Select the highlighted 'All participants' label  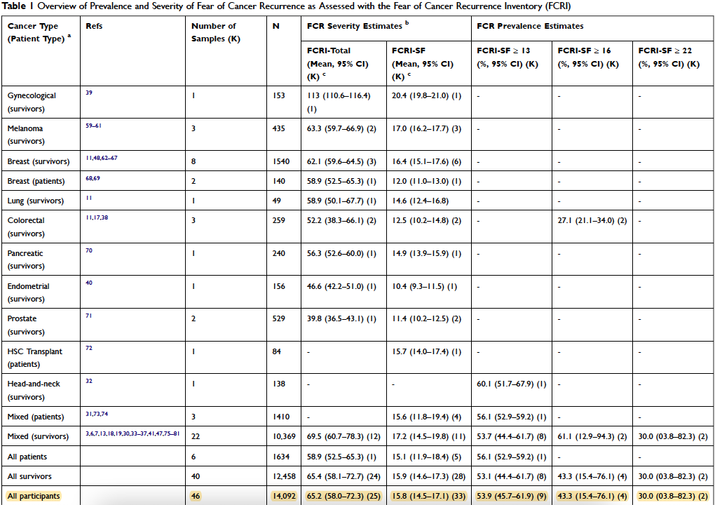pos(33,496)
